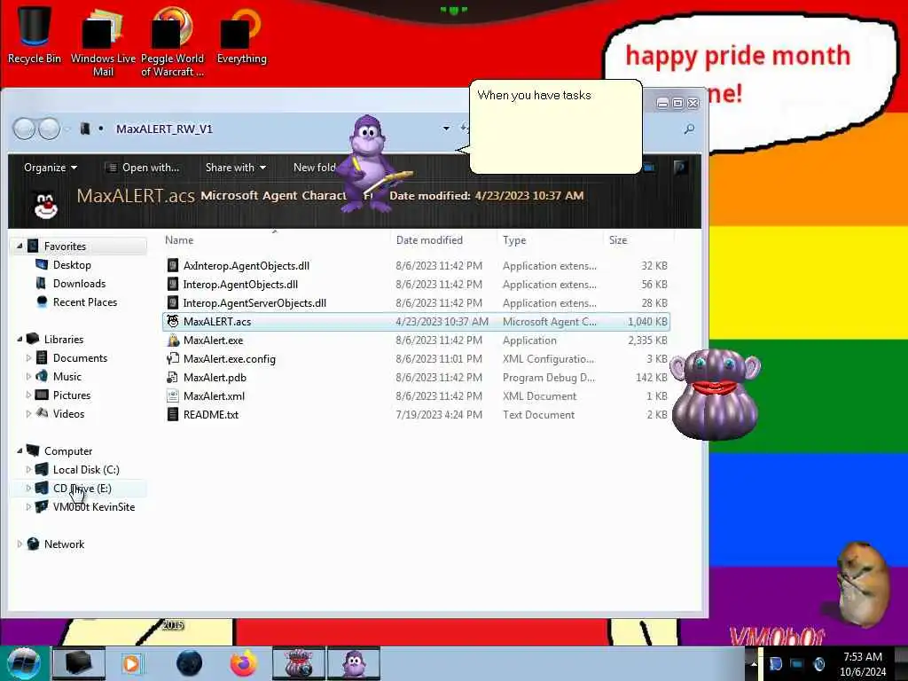908x681 pixels.
Task: Sort files by Size column
Action: [x=618, y=239]
